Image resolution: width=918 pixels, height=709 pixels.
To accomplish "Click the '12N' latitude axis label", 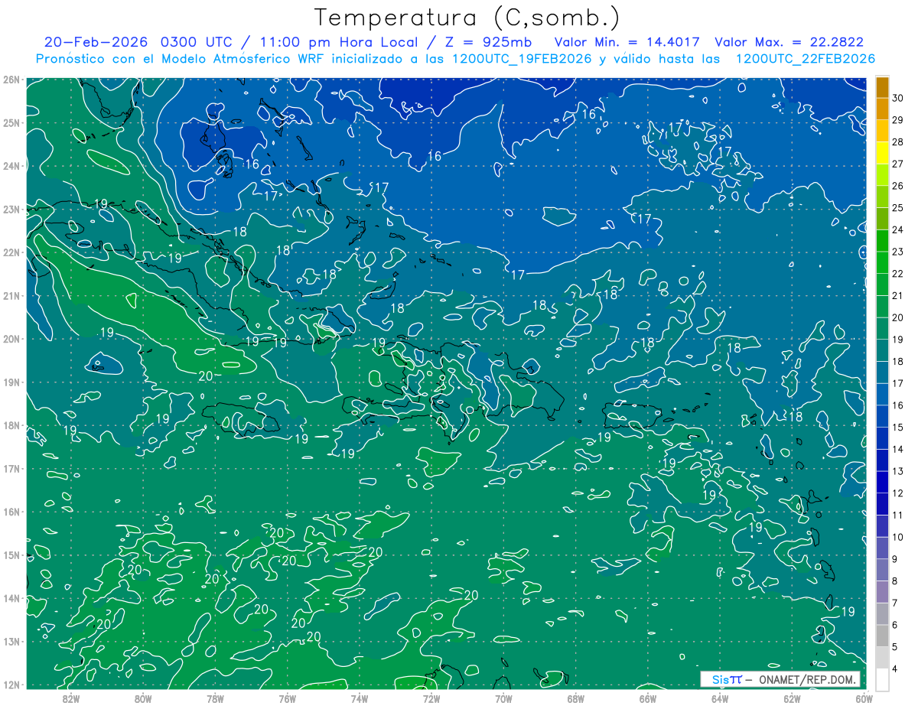I will click(11, 685).
